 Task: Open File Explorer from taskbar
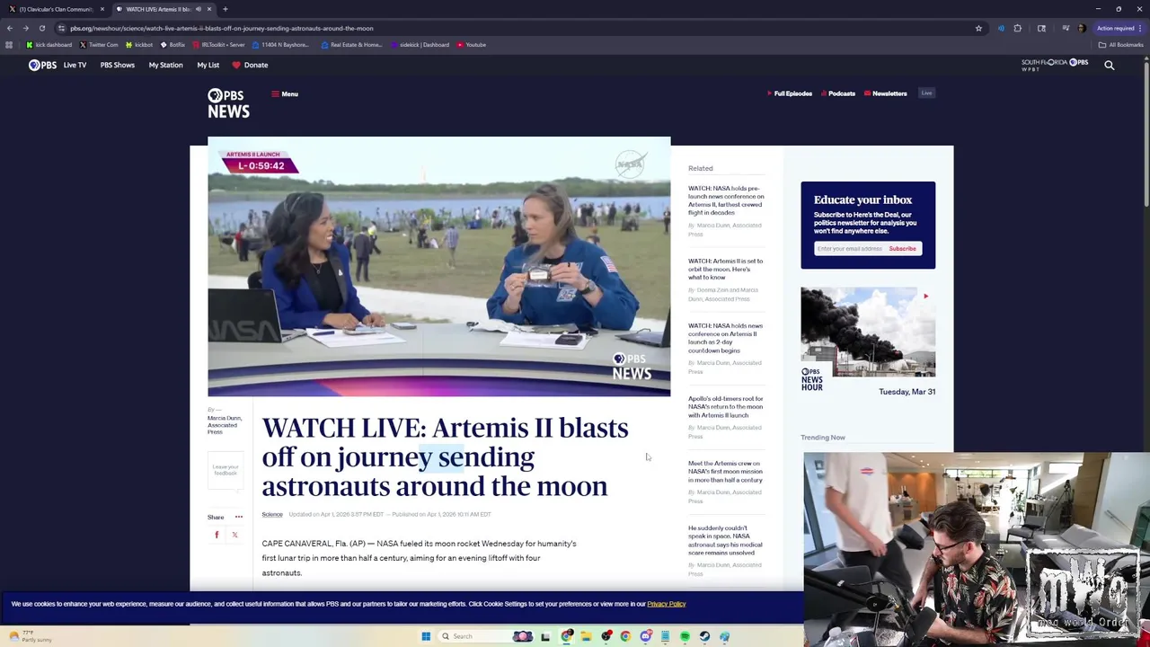click(x=586, y=636)
